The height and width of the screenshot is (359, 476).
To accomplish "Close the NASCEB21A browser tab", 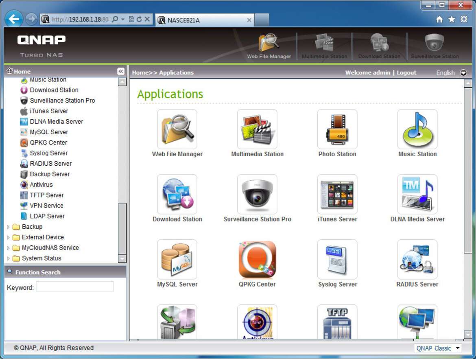I will point(249,20).
